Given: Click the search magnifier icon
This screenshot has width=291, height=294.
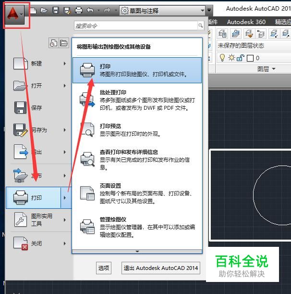Looking at the screenshot, I should [201, 26].
